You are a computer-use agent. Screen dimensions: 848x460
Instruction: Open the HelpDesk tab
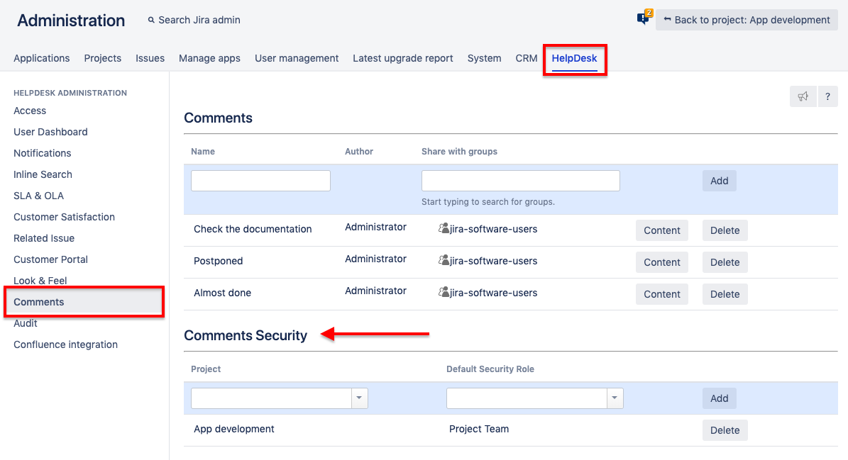575,58
